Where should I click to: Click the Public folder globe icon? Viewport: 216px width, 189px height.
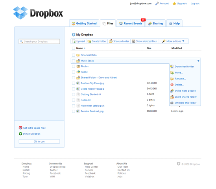point(78,72)
